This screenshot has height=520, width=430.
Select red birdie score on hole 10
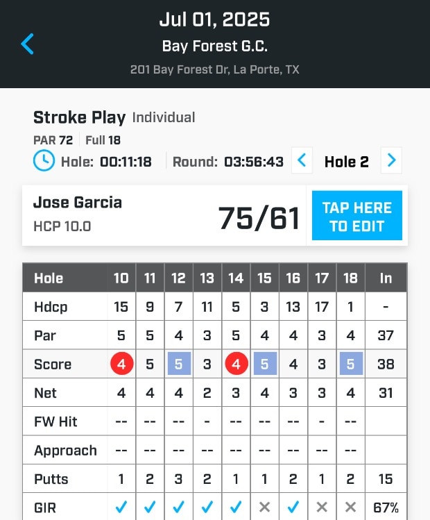(x=121, y=364)
